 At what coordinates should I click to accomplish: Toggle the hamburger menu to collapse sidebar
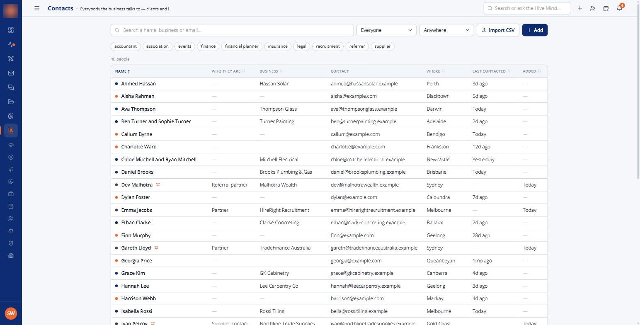coord(37,8)
